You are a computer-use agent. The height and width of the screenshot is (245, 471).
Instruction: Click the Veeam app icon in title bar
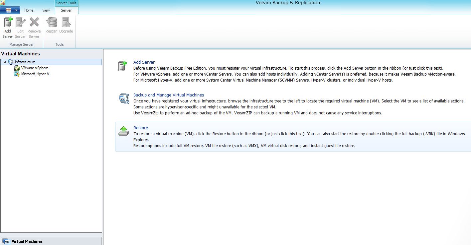tap(2, 3)
